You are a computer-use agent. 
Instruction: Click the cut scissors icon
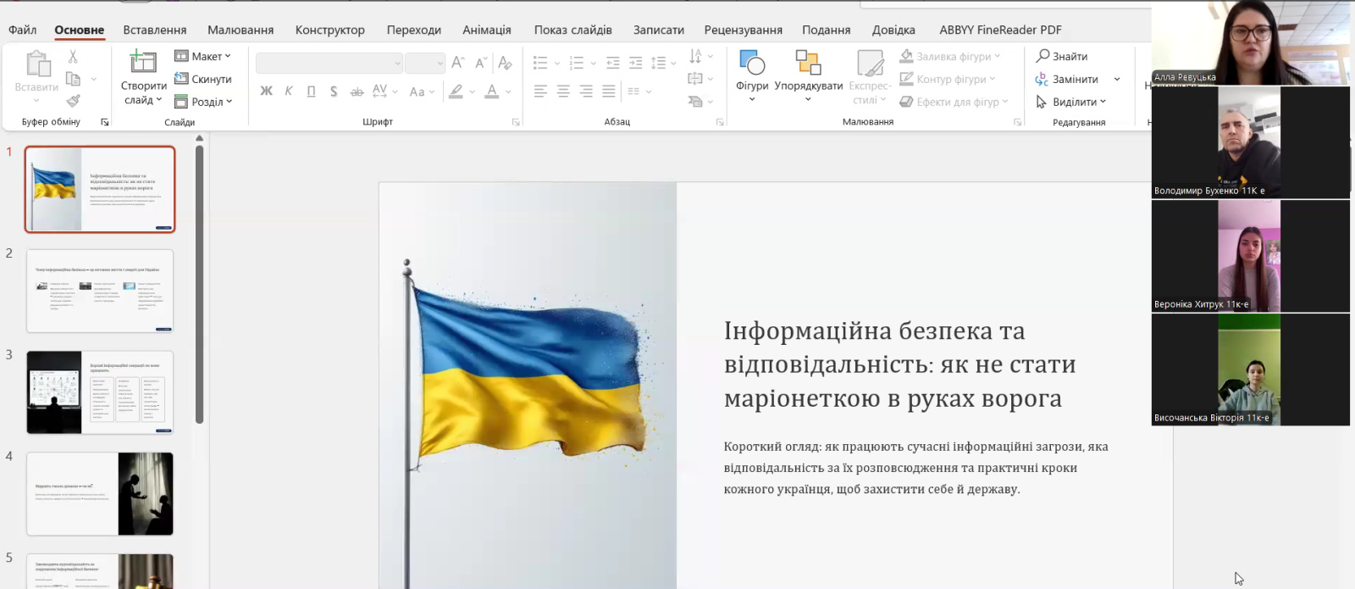click(73, 57)
